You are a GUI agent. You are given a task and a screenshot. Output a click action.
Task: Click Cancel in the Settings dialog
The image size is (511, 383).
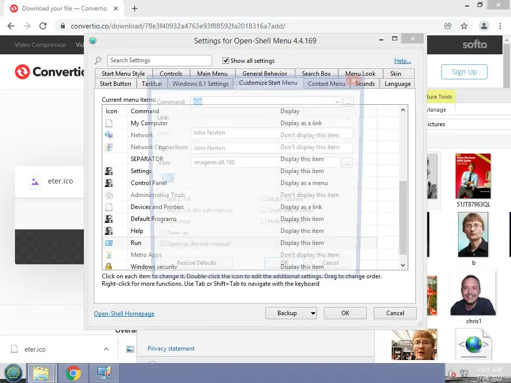(395, 313)
